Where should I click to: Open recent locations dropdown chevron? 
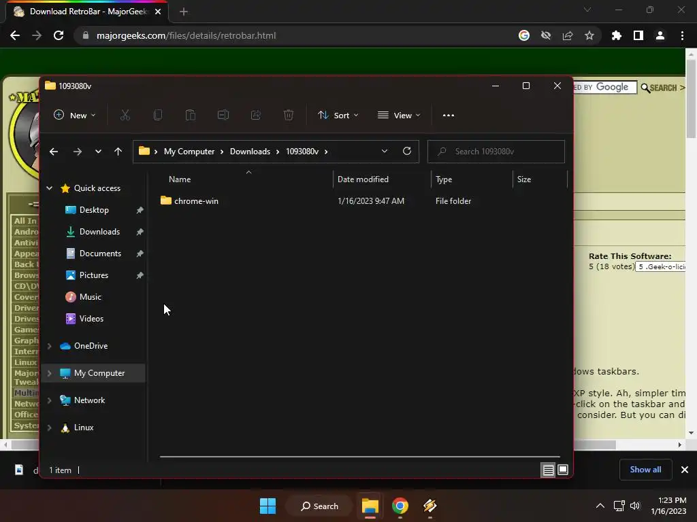tap(98, 152)
